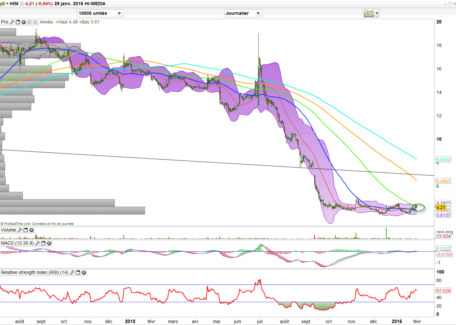Open the '10000 unités' dropdown
This screenshot has width=456, height=325.
[x=100, y=13]
